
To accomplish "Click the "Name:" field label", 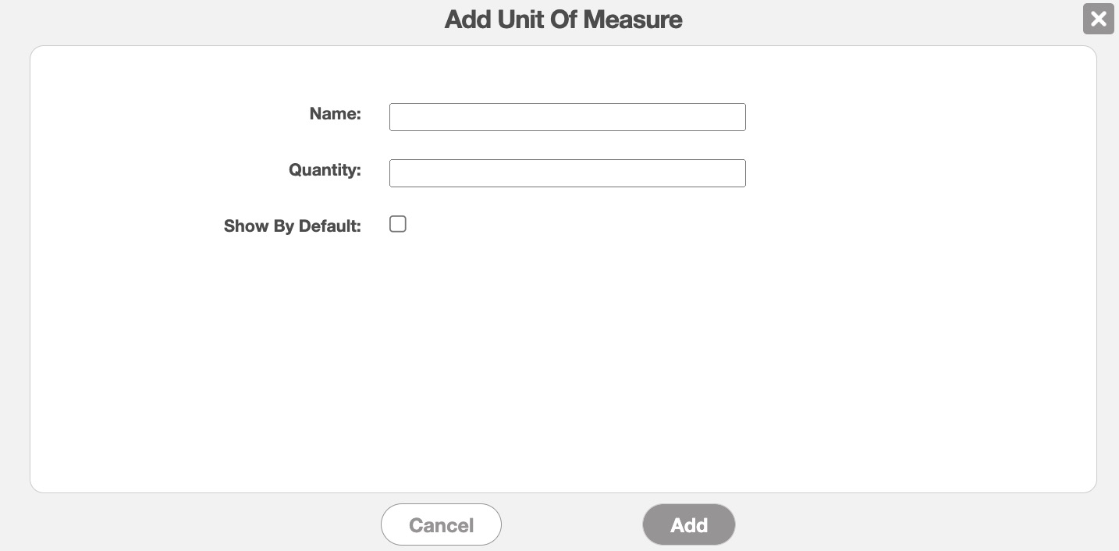I will pyautogui.click(x=335, y=114).
